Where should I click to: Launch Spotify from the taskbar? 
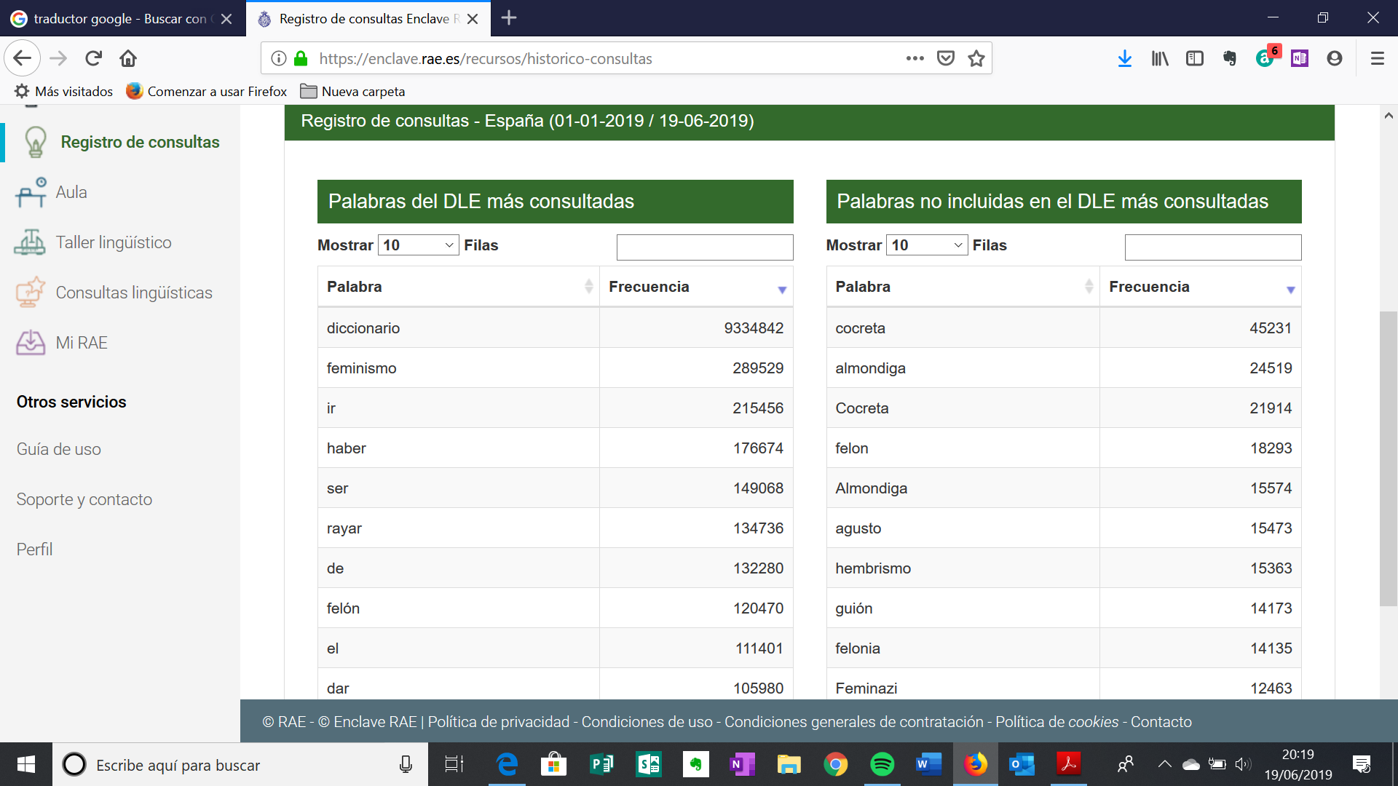(882, 764)
